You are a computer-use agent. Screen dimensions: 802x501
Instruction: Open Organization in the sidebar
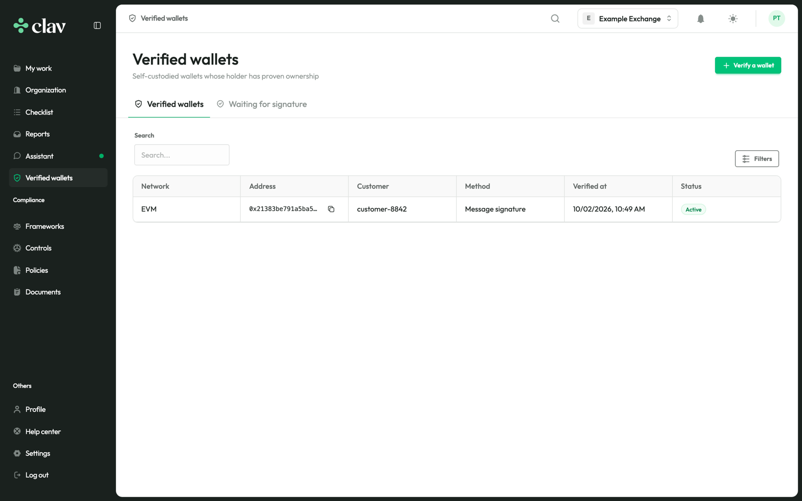[58, 90]
